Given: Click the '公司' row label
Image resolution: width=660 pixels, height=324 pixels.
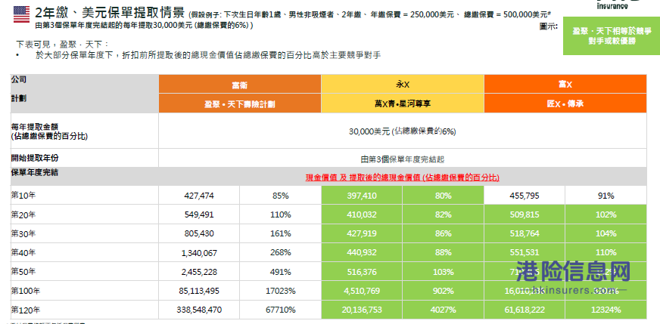Looking at the screenshot, I should [x=18, y=79].
